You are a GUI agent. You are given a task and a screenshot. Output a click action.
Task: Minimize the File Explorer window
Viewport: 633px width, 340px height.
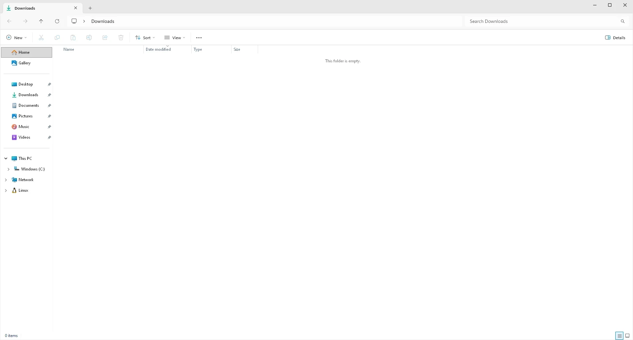pos(595,5)
